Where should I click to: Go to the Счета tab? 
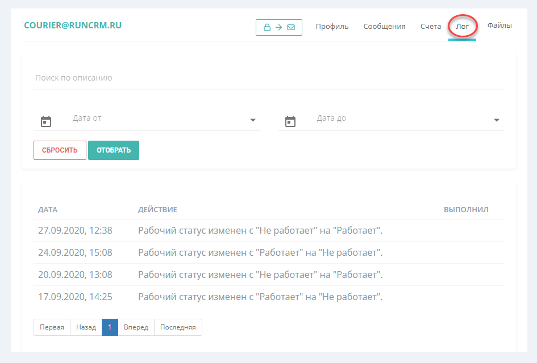click(431, 27)
